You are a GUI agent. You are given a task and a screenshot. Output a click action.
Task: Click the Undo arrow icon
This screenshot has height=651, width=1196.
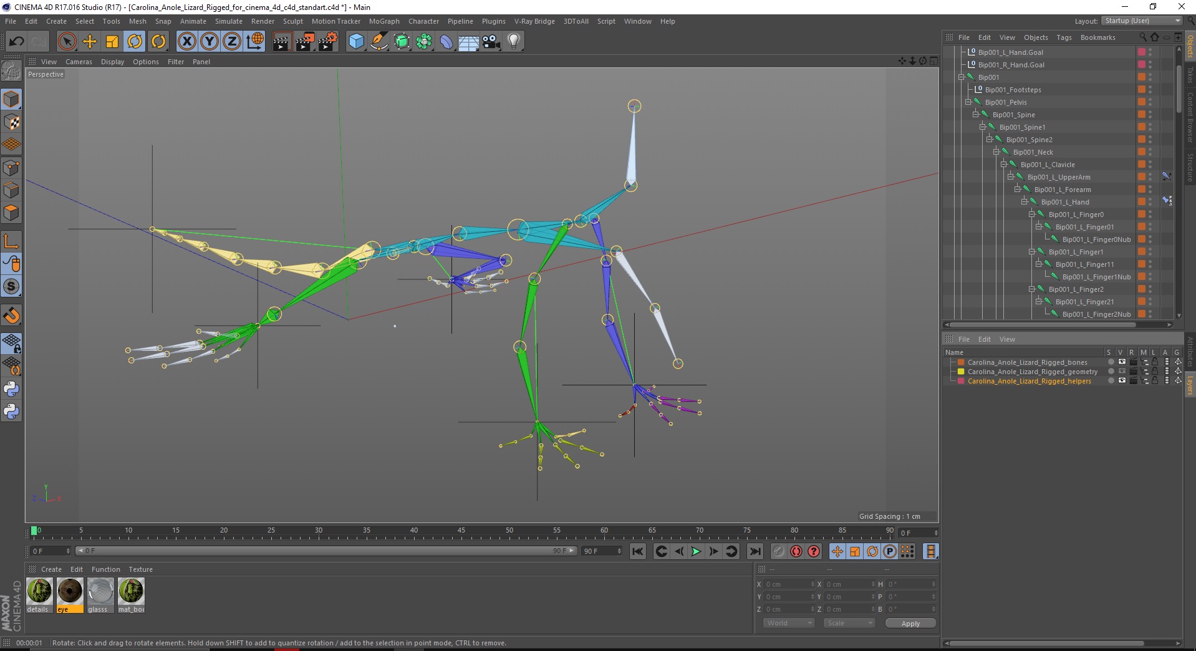pyautogui.click(x=16, y=42)
